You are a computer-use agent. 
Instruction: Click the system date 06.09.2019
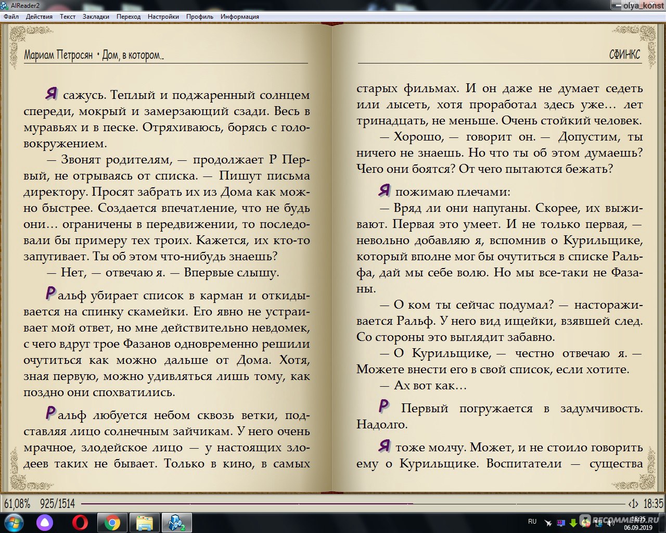click(x=638, y=527)
